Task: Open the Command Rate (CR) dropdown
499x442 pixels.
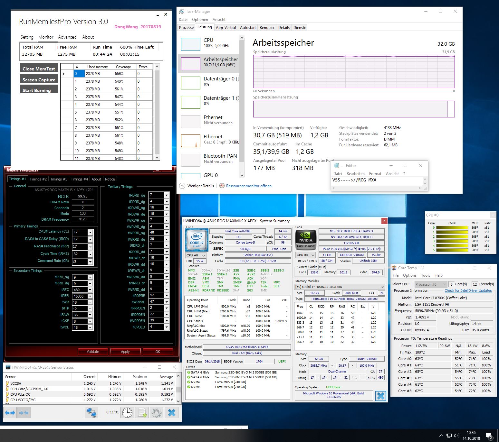Action: [x=91, y=262]
